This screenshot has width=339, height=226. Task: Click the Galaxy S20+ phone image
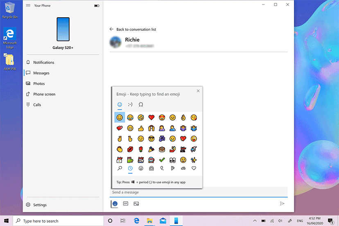[x=63, y=29]
